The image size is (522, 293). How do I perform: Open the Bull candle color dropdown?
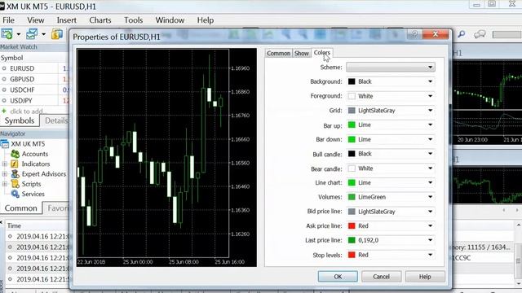391,154
